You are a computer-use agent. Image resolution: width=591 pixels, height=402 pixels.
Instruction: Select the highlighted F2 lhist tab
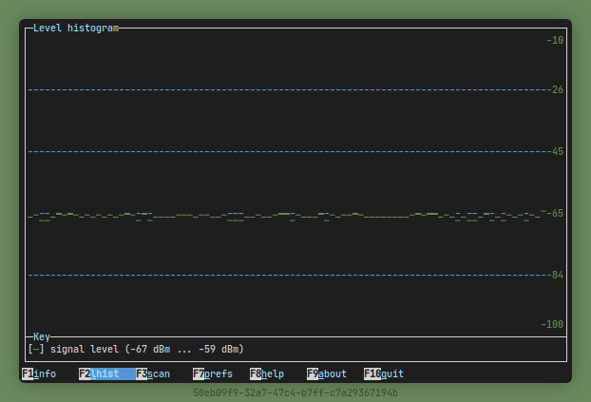click(100, 373)
